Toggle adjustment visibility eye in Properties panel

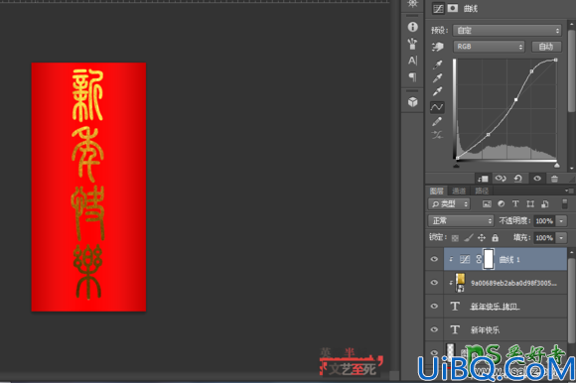(x=537, y=179)
